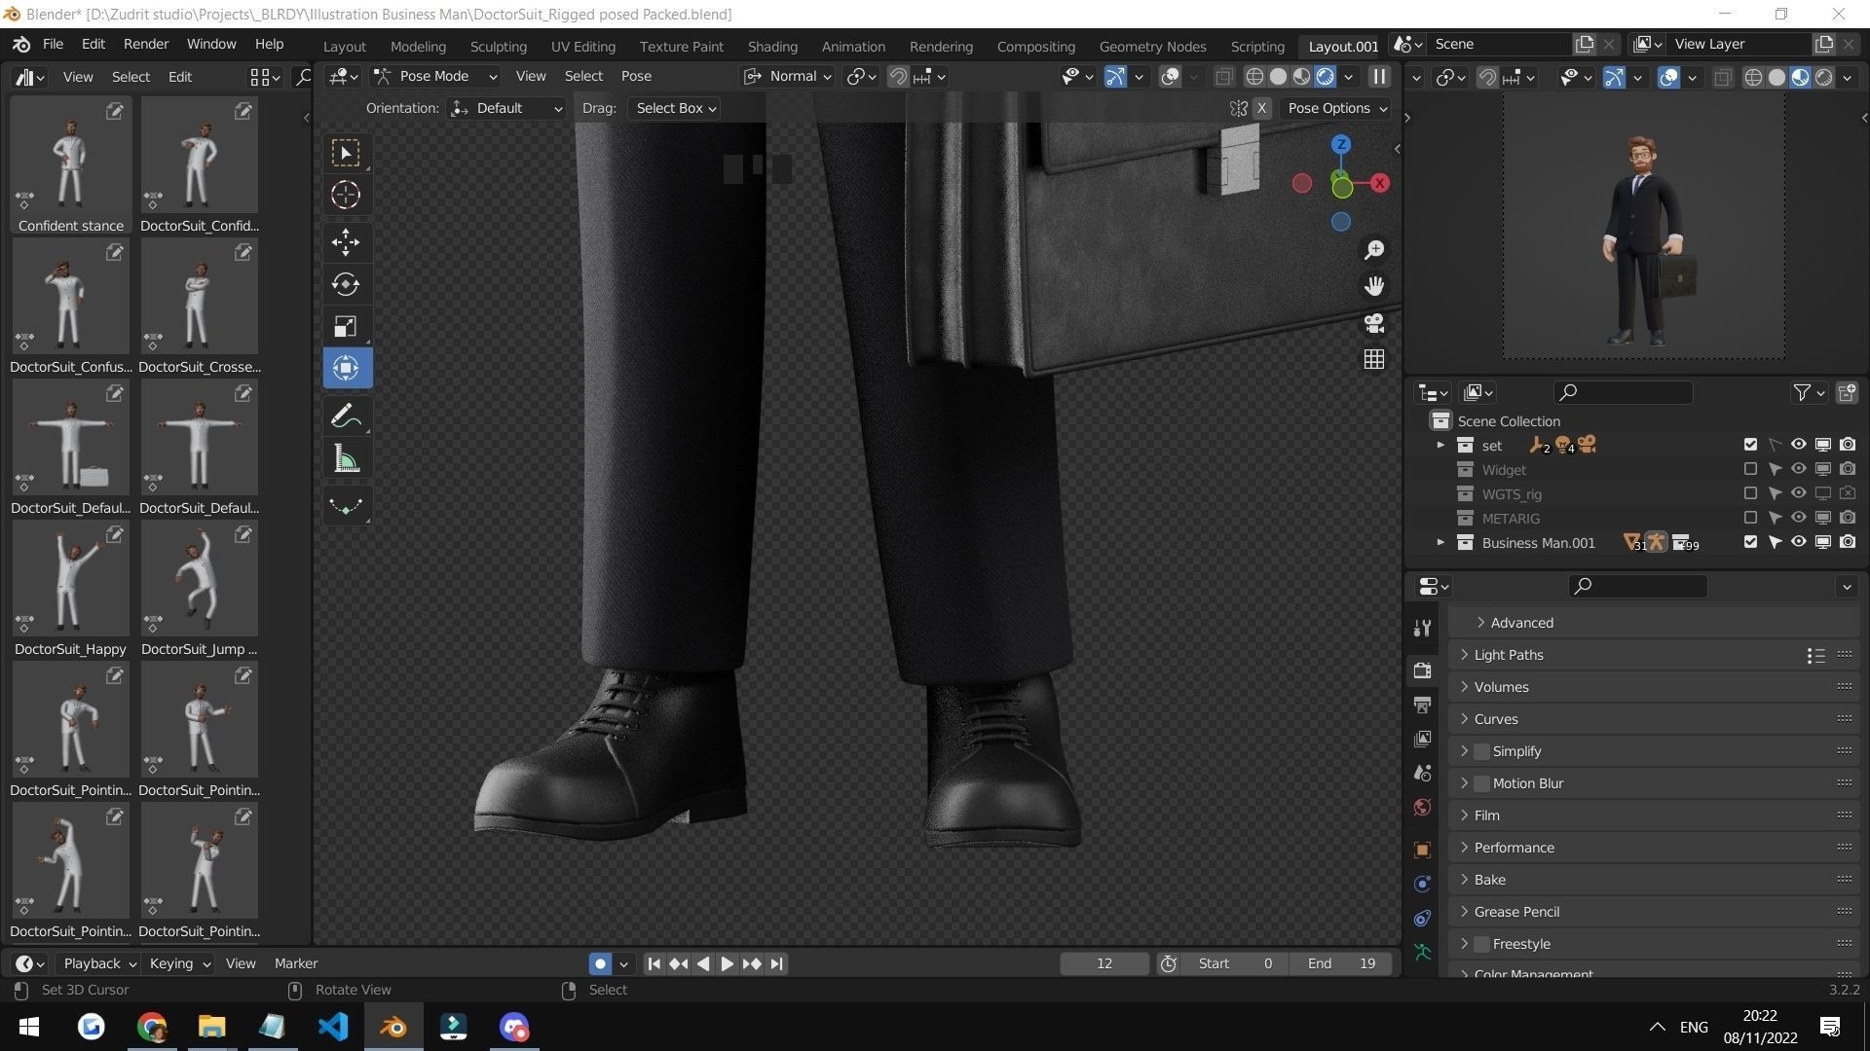Switch to the Geometry Nodes workspace tab

[x=1152, y=46]
